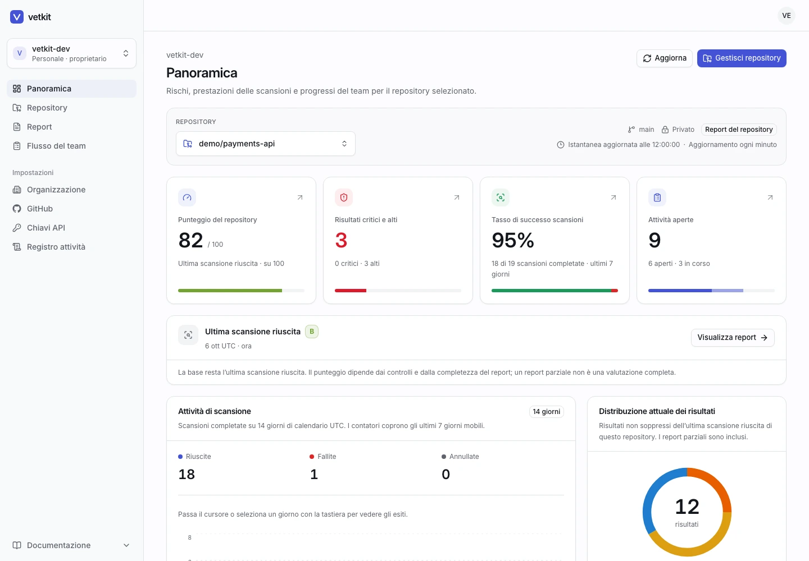Open Tasso di successo scansioni details arrow
Screen dimensions: 809x561
click(613, 197)
